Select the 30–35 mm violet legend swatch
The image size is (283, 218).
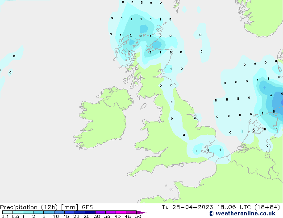100,212
